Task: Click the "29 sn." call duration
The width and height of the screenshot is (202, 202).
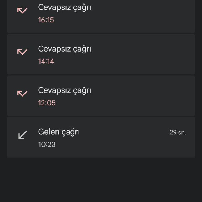Action: (x=178, y=133)
